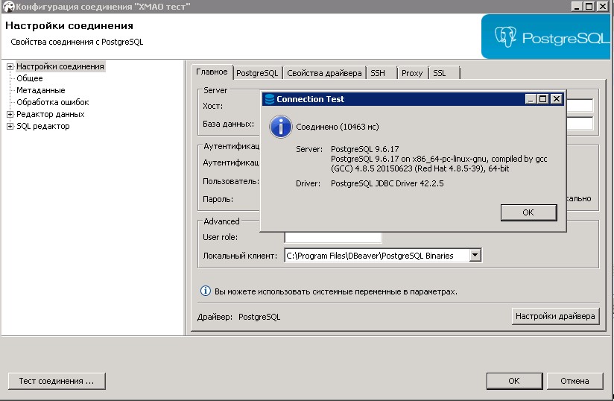Viewport: 614px width, 401px height.
Task: Click the База данных: label
Action: click(228, 124)
